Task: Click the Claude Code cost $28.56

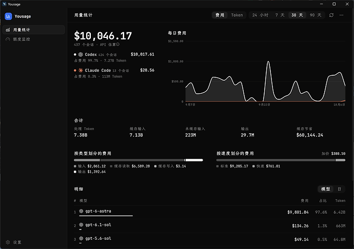Action: click(x=147, y=70)
